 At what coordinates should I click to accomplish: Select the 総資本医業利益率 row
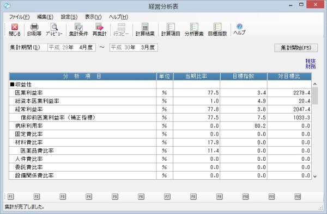pyautogui.click(x=160, y=101)
